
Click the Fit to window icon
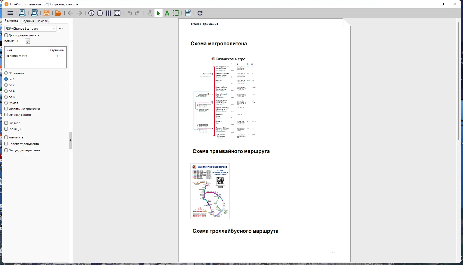(x=117, y=13)
